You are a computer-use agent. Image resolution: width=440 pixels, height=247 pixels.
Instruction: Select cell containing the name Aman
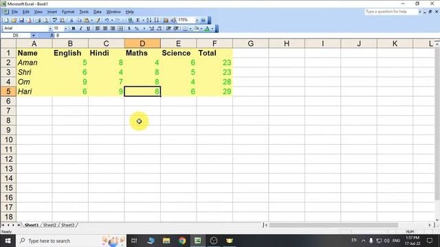point(34,62)
